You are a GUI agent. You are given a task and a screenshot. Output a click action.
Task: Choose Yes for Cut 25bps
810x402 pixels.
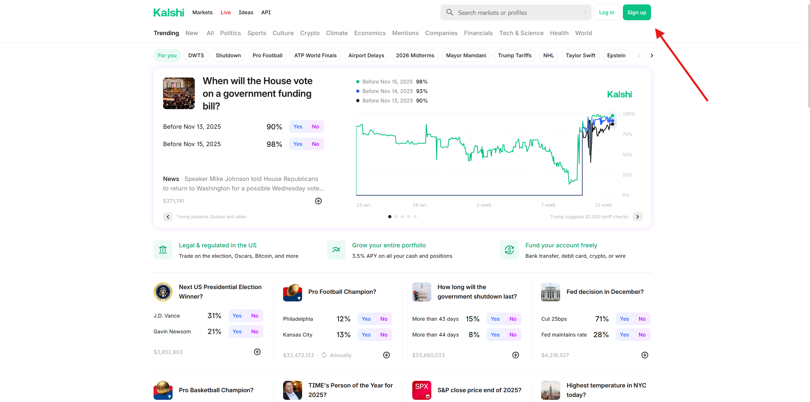tap(624, 319)
